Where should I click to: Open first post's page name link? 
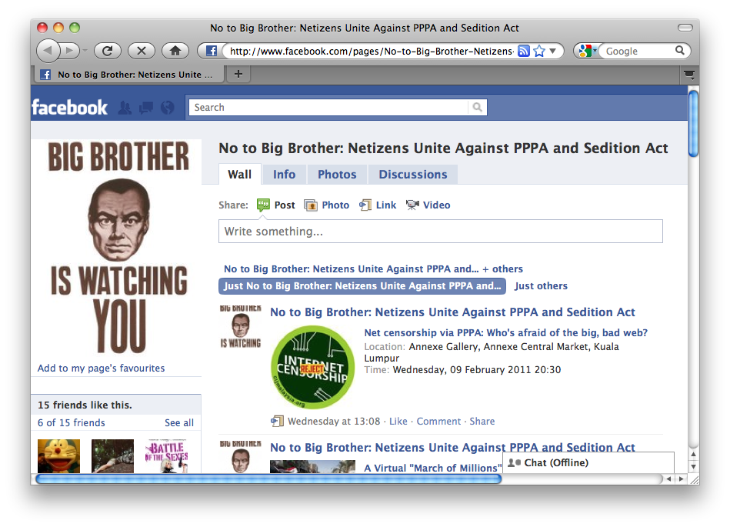[452, 312]
